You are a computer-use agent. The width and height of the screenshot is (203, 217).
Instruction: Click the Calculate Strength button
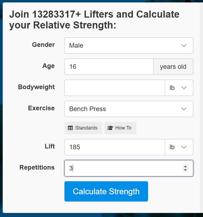click(106, 191)
